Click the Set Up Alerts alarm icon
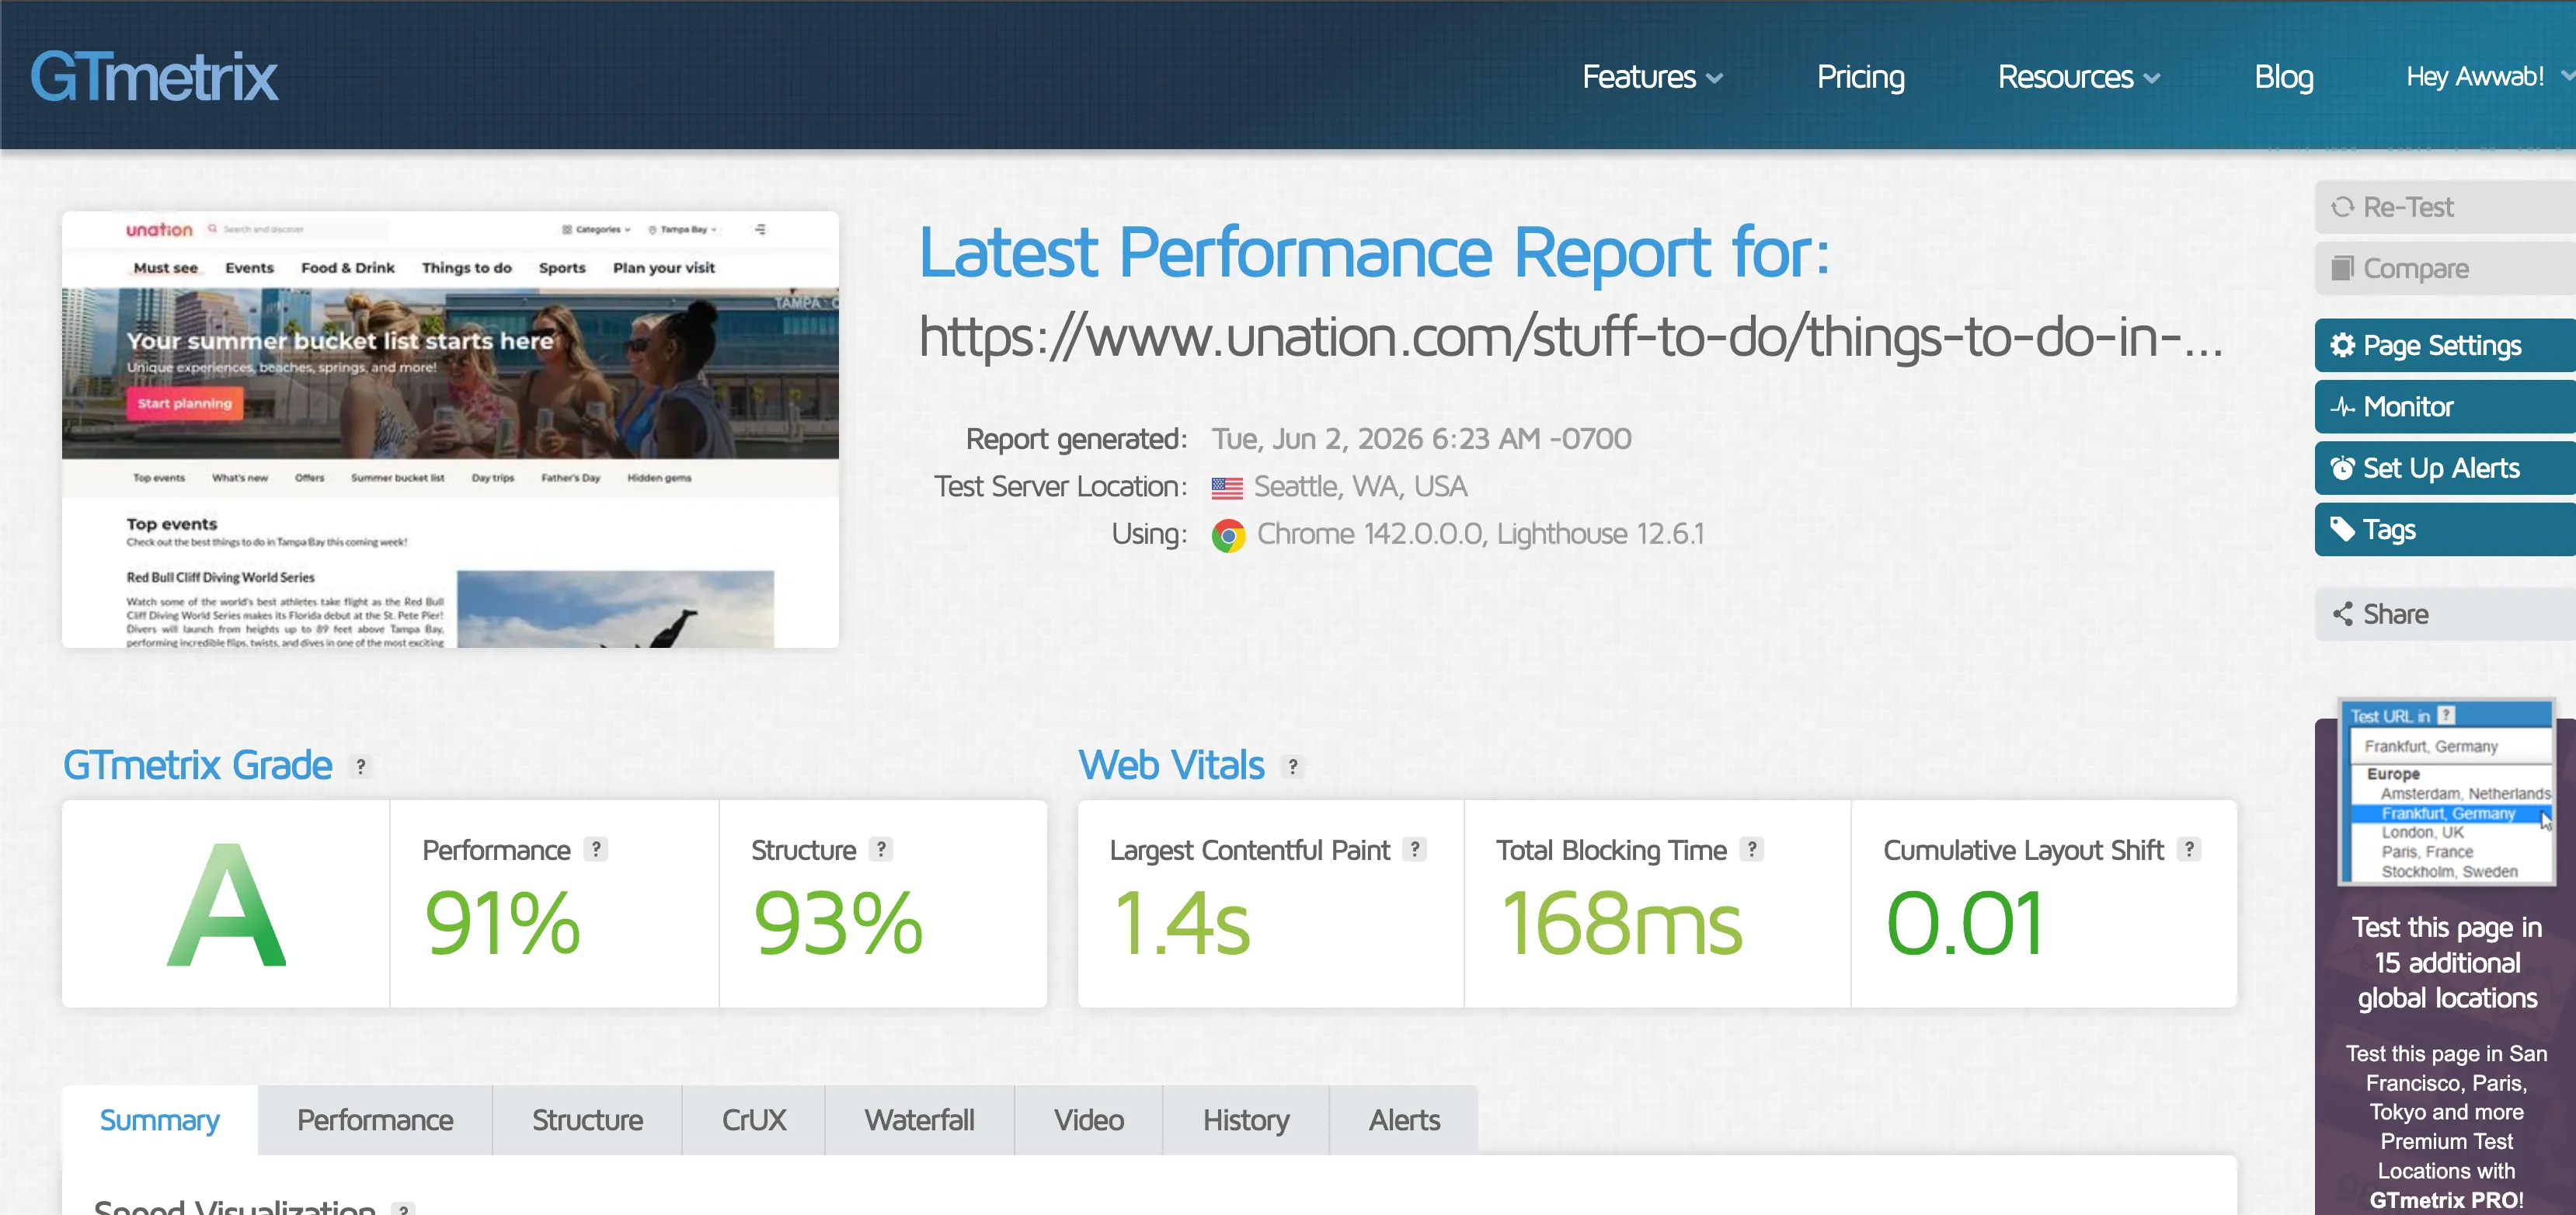Viewport: 2576px width, 1215px height. [x=2342, y=468]
